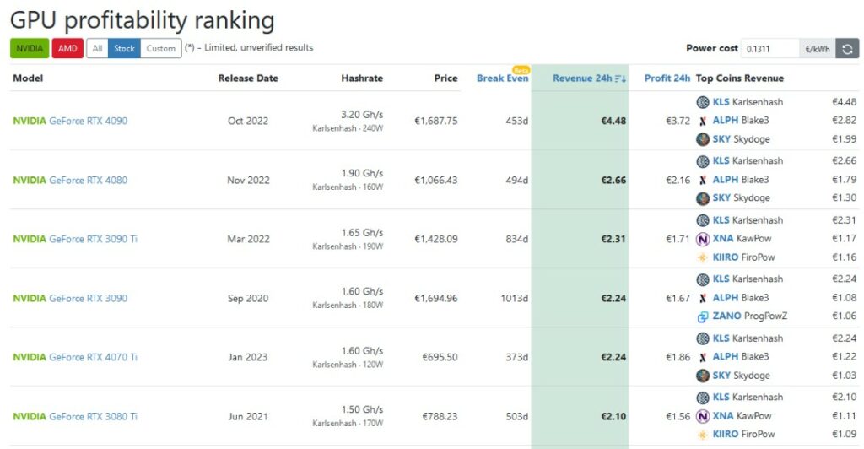This screenshot has height=449, width=864.
Task: Click the ALPH coin icon in RTX 4090 row
Action: point(703,121)
